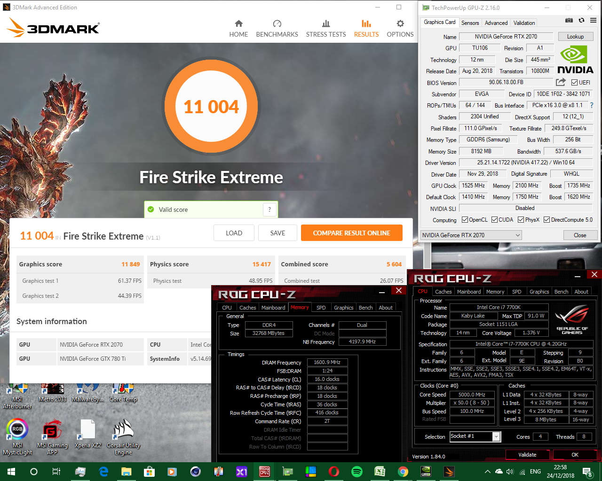
Task: Open Windows Start menu
Action: coord(11,472)
